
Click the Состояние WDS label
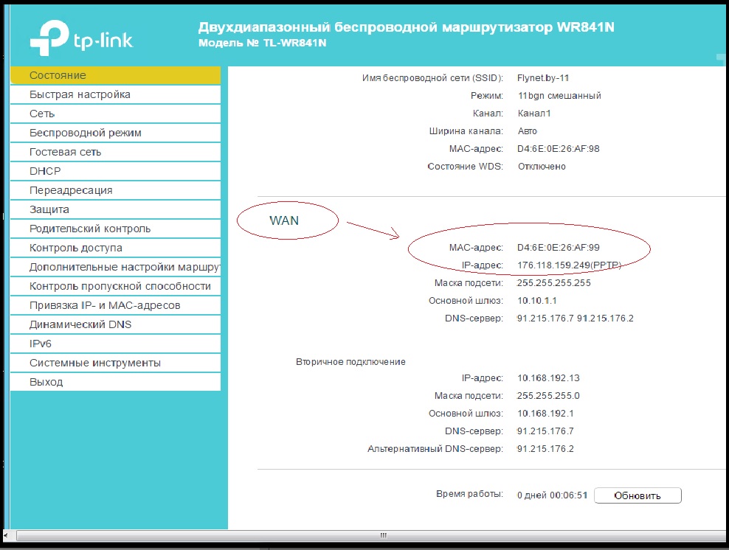466,167
